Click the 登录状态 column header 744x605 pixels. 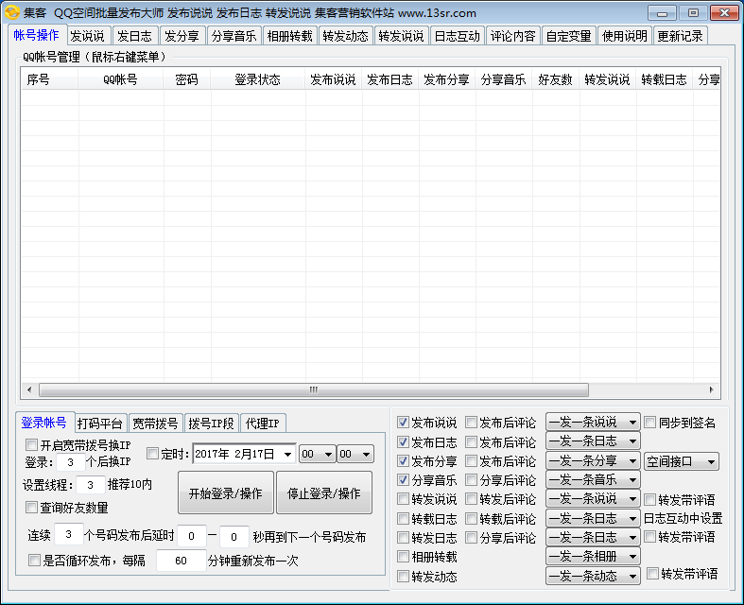pyautogui.click(x=258, y=79)
